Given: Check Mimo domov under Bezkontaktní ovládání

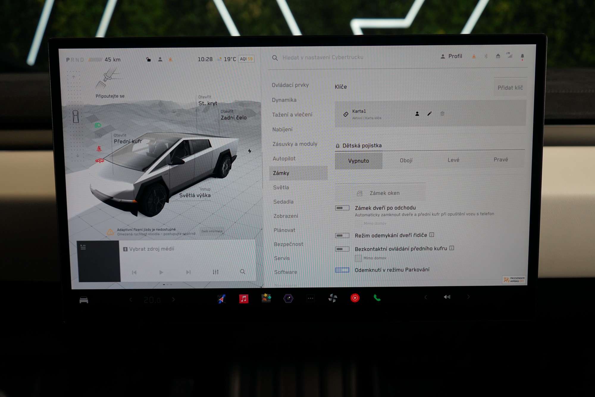Looking at the screenshot, I should pyautogui.click(x=358, y=258).
